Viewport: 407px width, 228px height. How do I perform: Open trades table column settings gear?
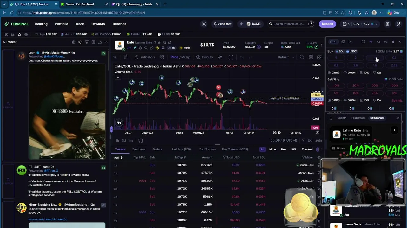[319, 157]
